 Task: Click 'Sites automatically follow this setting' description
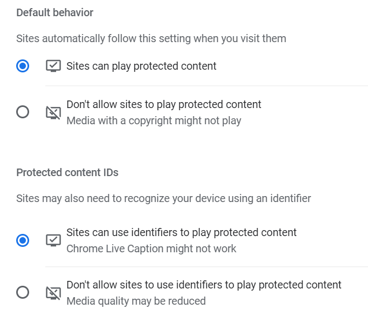(x=151, y=38)
